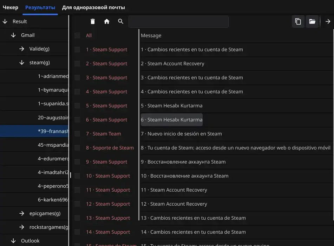This screenshot has width=334, height=246.
Task: Focus the search text field
Action: click(178, 21)
